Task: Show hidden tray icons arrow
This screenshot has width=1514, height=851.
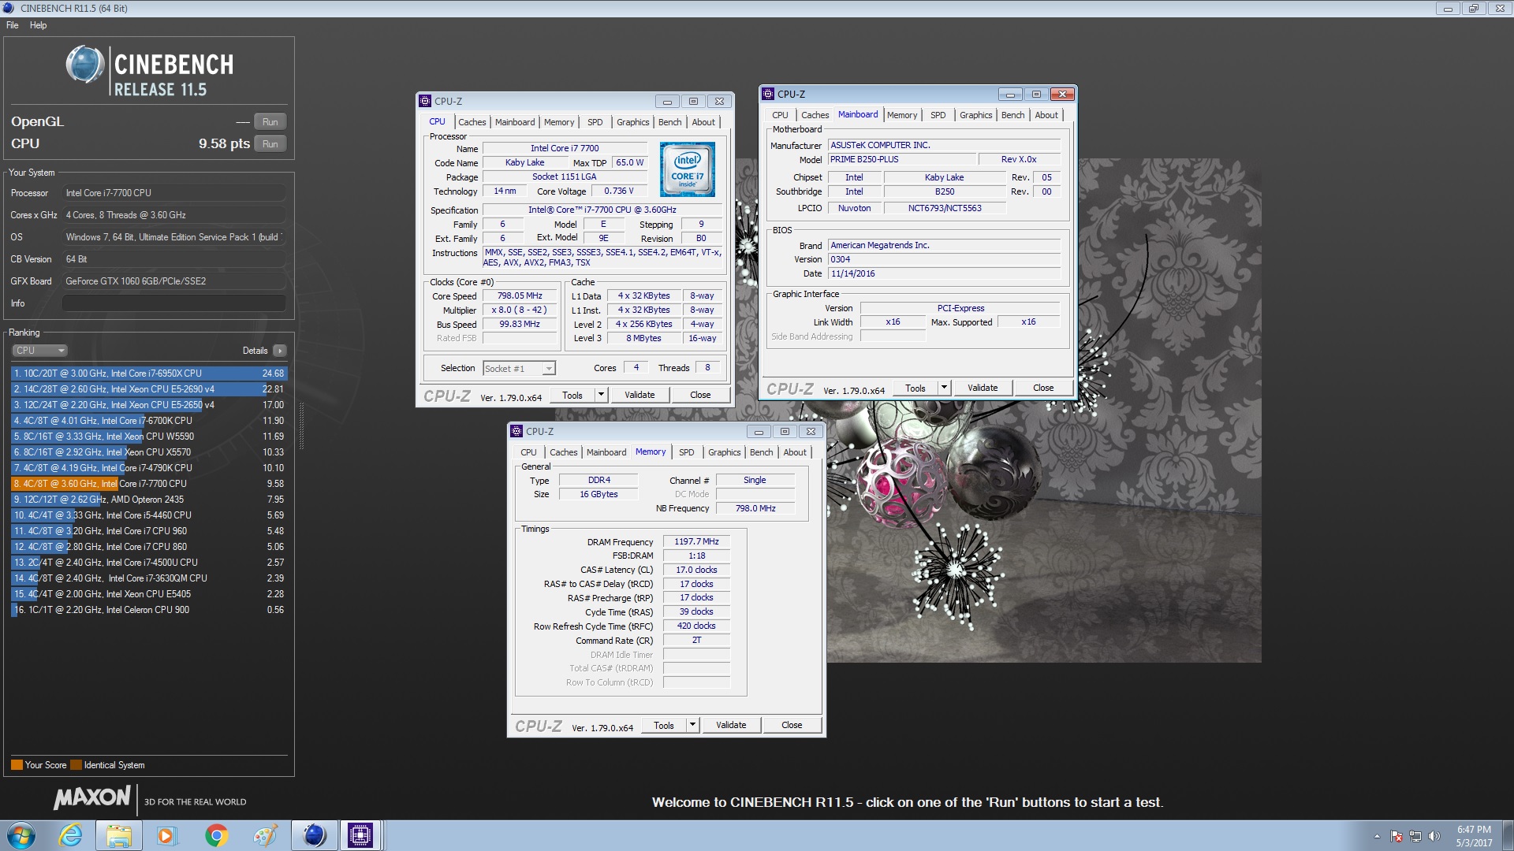Action: (x=1377, y=836)
